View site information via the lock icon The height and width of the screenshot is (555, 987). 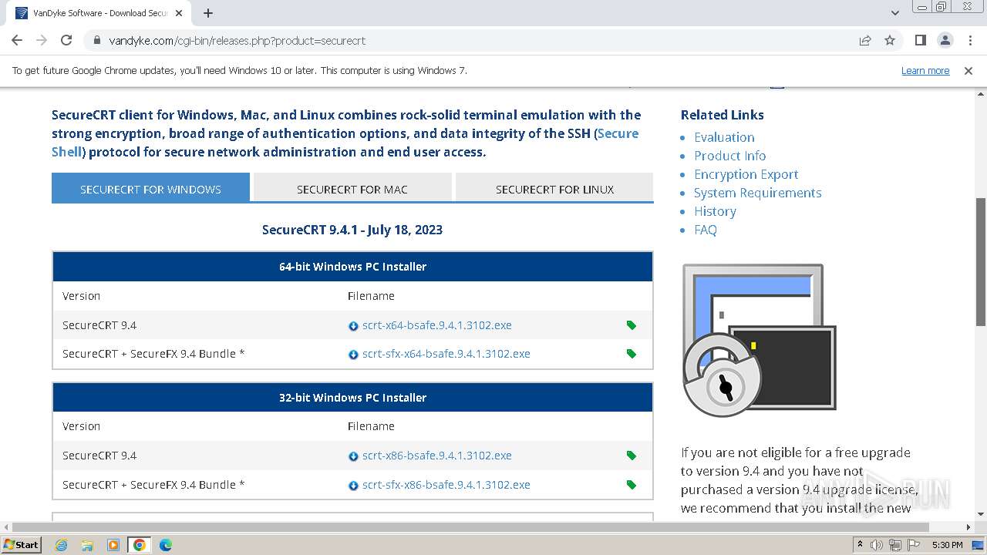point(96,40)
